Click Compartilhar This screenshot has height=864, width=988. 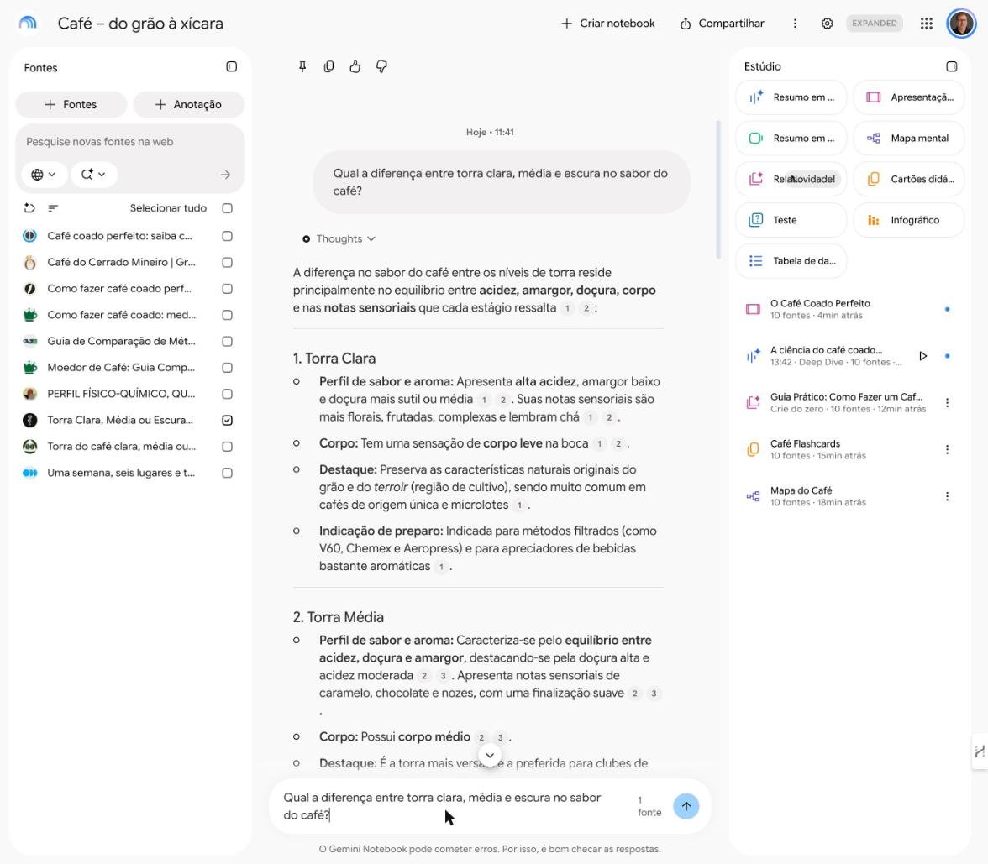click(x=723, y=24)
